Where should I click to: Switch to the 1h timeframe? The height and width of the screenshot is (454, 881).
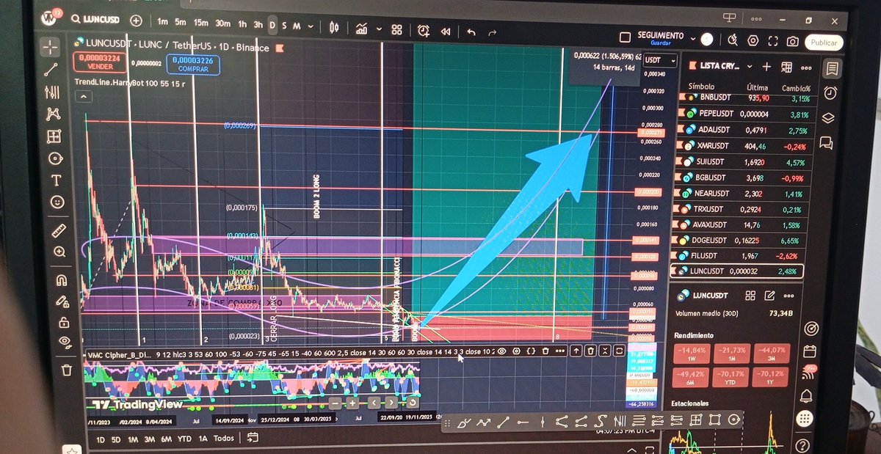pyautogui.click(x=242, y=24)
